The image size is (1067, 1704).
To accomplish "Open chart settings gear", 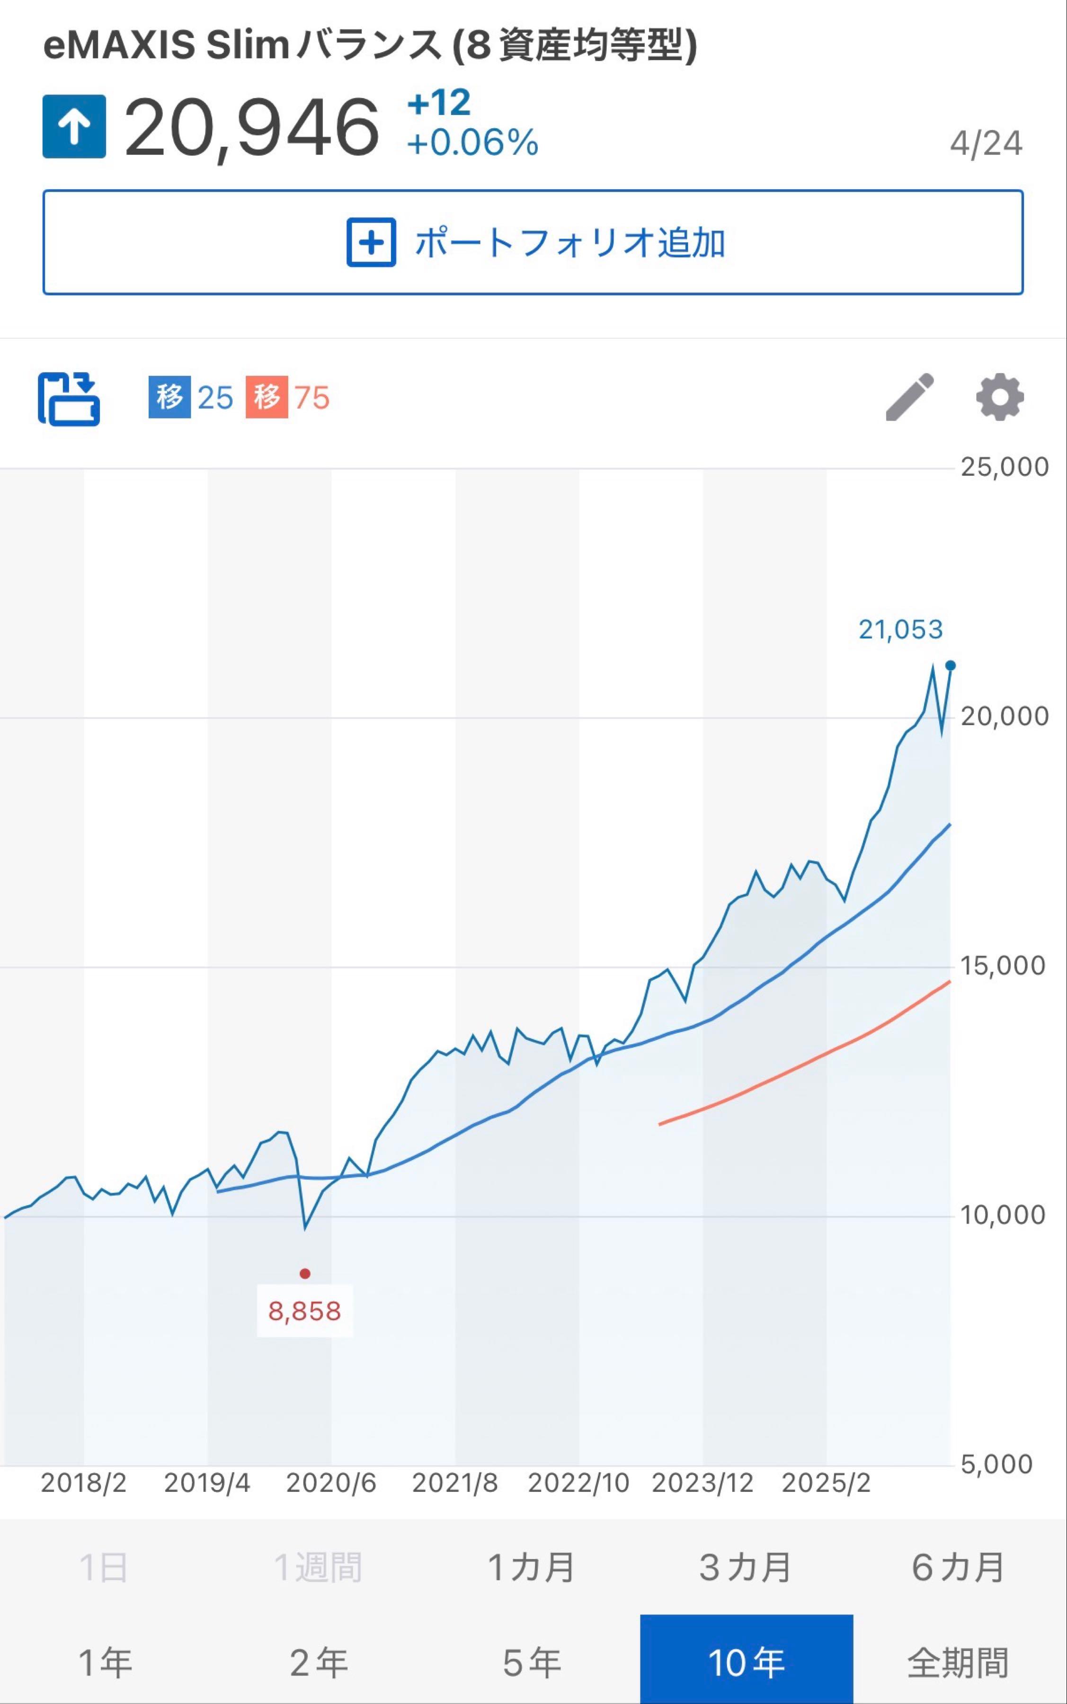I will click(999, 398).
